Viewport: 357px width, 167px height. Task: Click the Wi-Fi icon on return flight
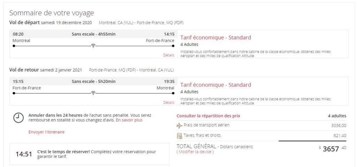point(93,93)
